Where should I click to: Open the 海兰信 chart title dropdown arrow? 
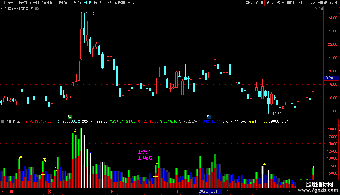point(37,9)
